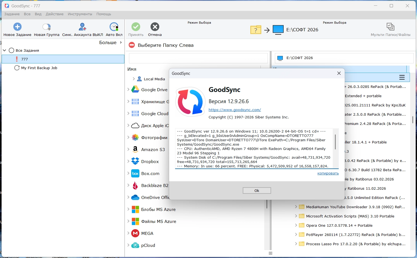
Task: Select the Блобы MS Azure icon
Action: click(x=135, y=209)
